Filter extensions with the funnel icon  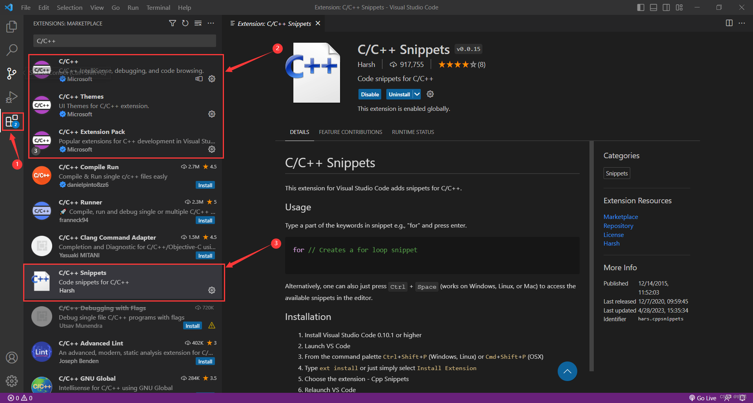[x=172, y=23]
